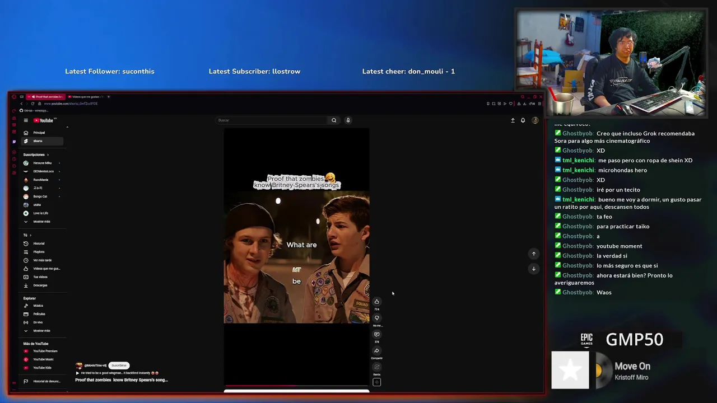This screenshot has height=403, width=717.
Task: Open a new browser tab
Action: pyautogui.click(x=109, y=97)
